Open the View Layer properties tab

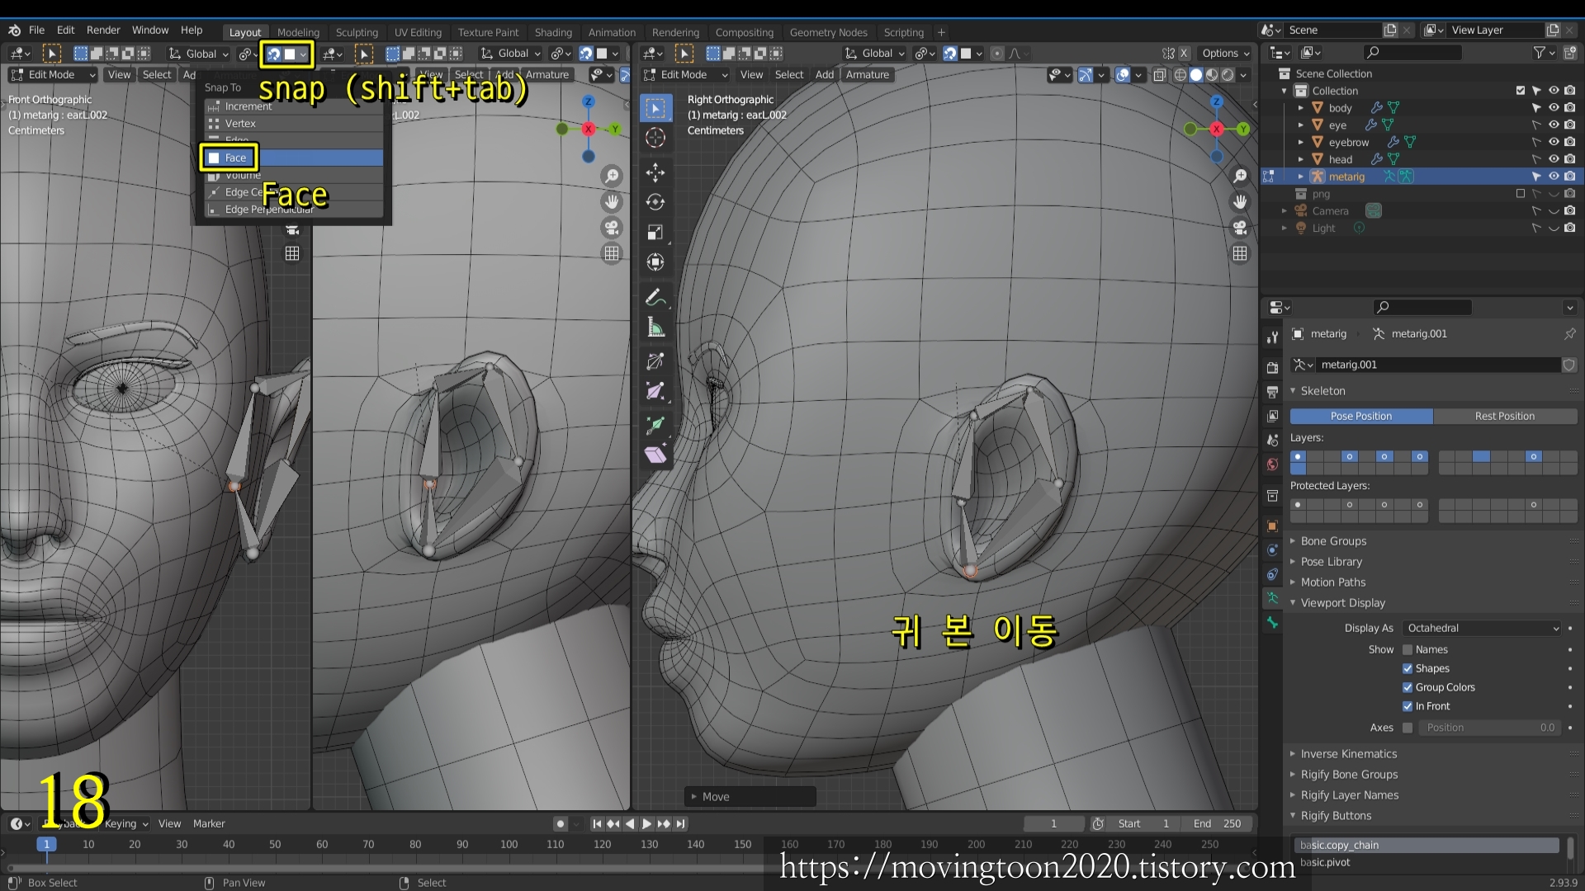1272,416
